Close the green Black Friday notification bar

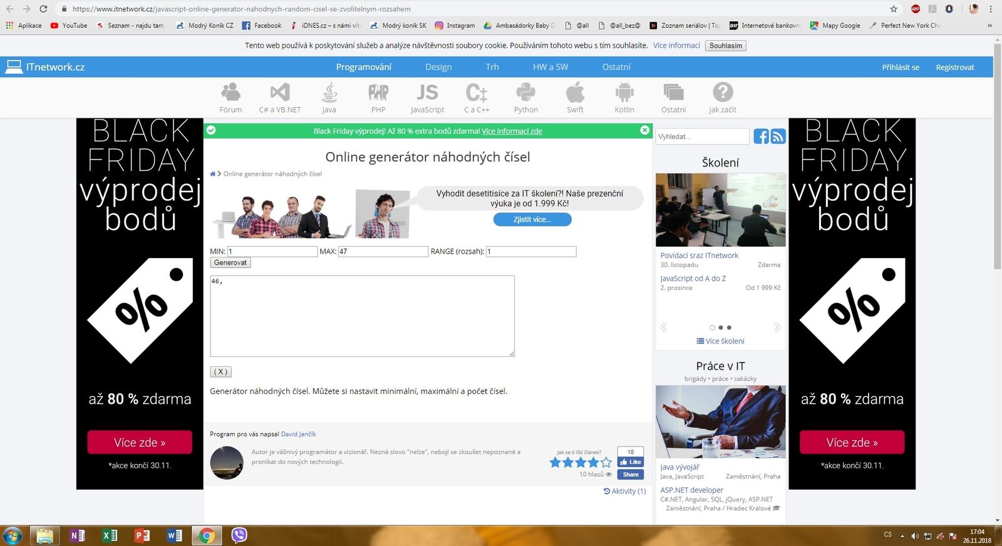tap(644, 130)
